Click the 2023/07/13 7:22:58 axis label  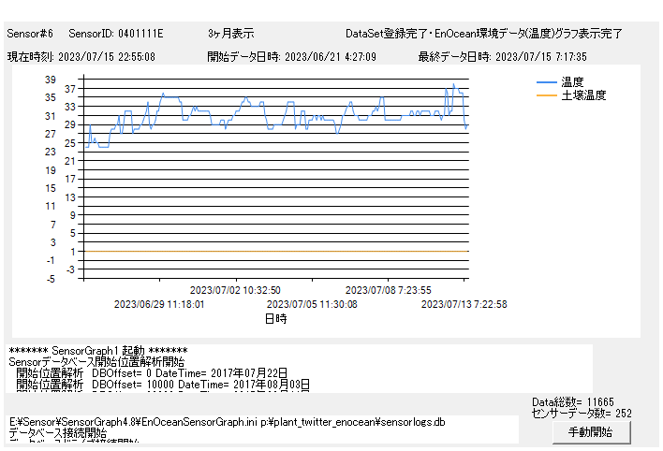[x=464, y=304]
